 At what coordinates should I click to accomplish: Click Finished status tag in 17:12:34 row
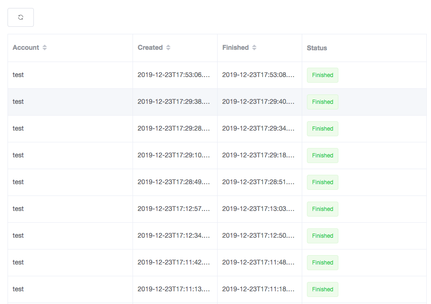pyautogui.click(x=322, y=236)
